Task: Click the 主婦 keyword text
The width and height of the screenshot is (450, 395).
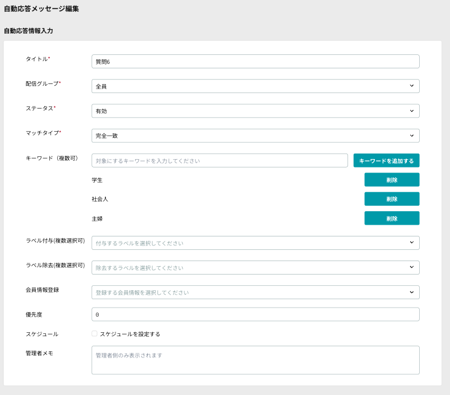Action: (97, 219)
